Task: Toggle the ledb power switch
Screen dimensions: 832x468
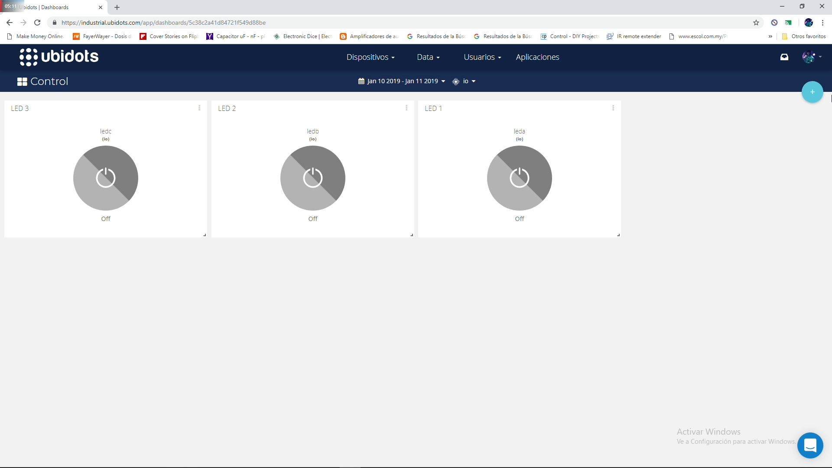Action: coord(312,178)
